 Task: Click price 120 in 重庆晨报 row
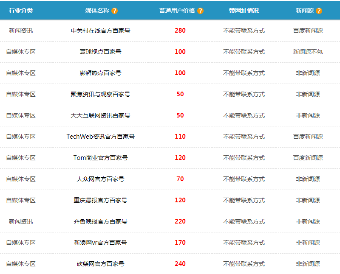180,200
